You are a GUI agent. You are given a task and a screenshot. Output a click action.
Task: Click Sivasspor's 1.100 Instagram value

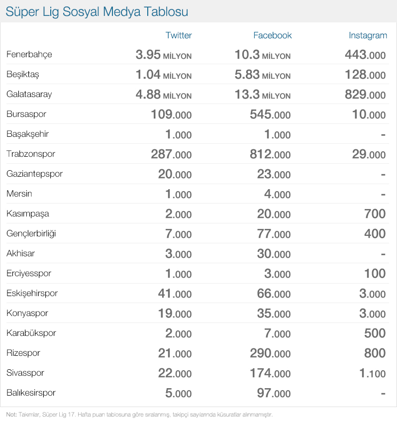373,373
